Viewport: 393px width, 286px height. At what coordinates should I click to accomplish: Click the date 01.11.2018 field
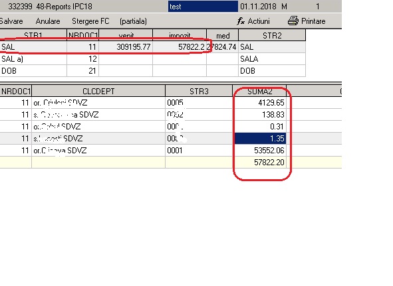(x=258, y=7)
